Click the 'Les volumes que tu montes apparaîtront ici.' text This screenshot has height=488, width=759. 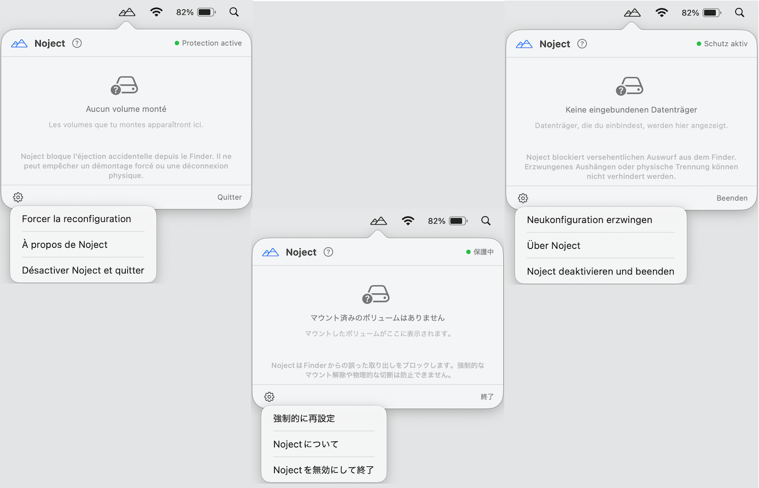pyautogui.click(x=126, y=125)
